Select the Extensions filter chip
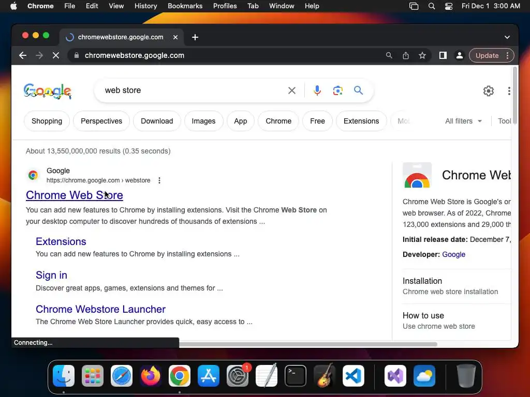Viewport: 530px width, 397px height. click(x=361, y=121)
